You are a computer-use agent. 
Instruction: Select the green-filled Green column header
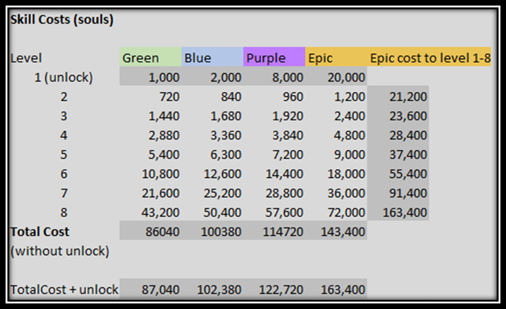(x=150, y=58)
